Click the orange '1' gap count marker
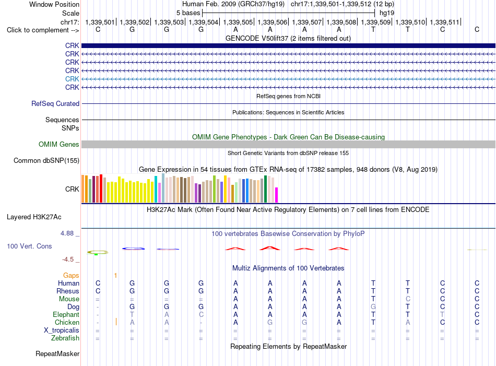The width and height of the screenshot is (496, 366). coord(115,275)
